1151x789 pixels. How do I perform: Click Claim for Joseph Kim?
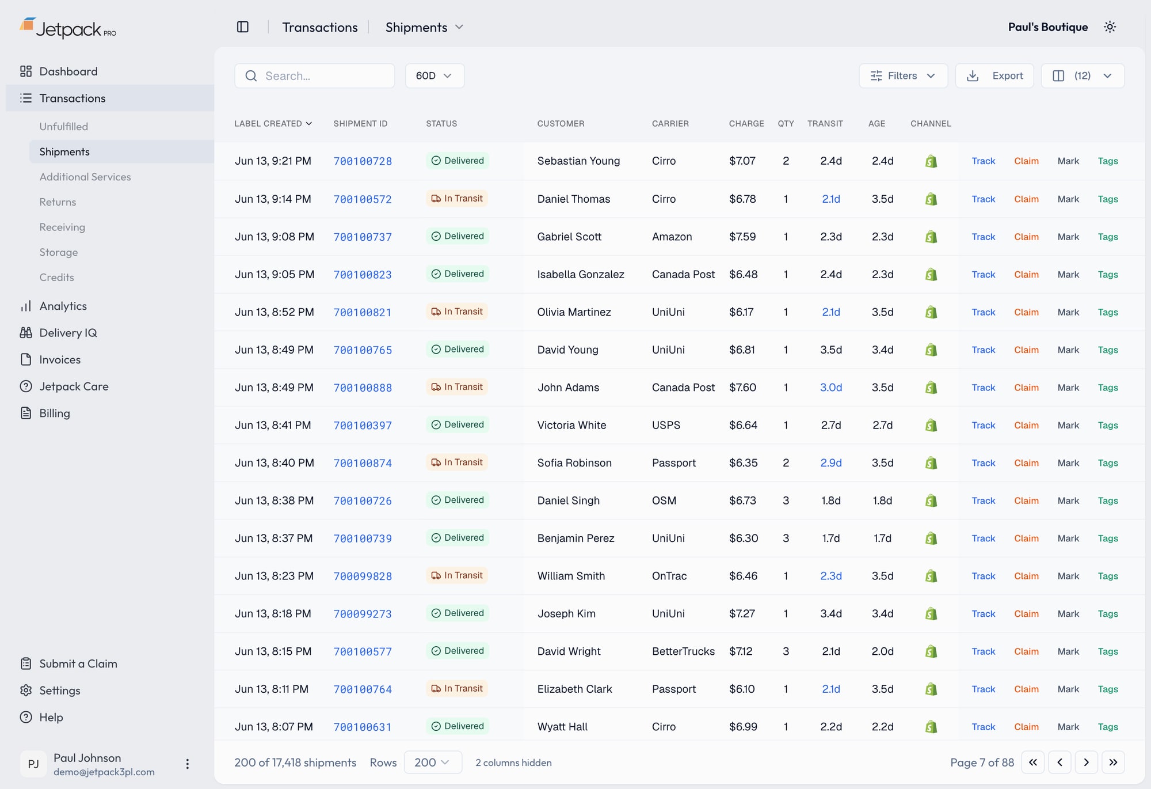click(1026, 614)
